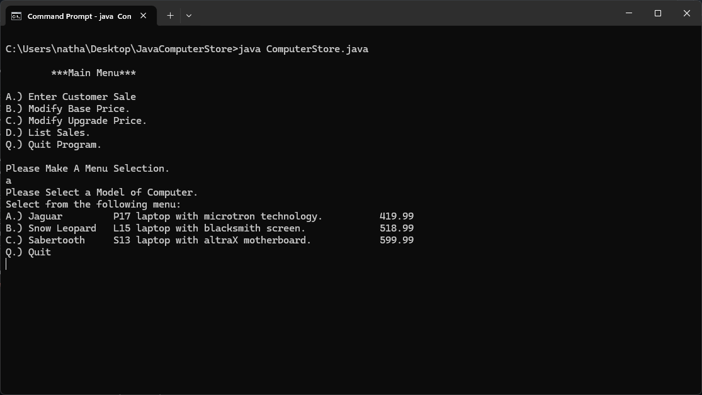The height and width of the screenshot is (395, 702).
Task: Click the blinking cursor in the terminal
Action: (x=6, y=264)
